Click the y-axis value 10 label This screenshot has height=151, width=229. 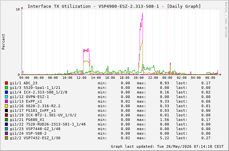(18, 9)
